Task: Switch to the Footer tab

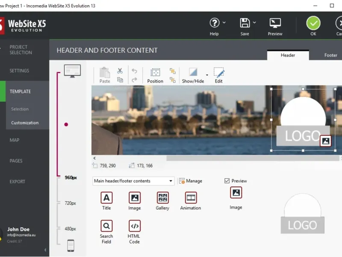Action: coord(330,55)
